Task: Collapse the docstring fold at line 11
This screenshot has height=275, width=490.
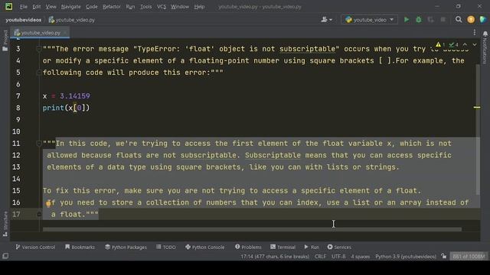Action: pos(39,144)
